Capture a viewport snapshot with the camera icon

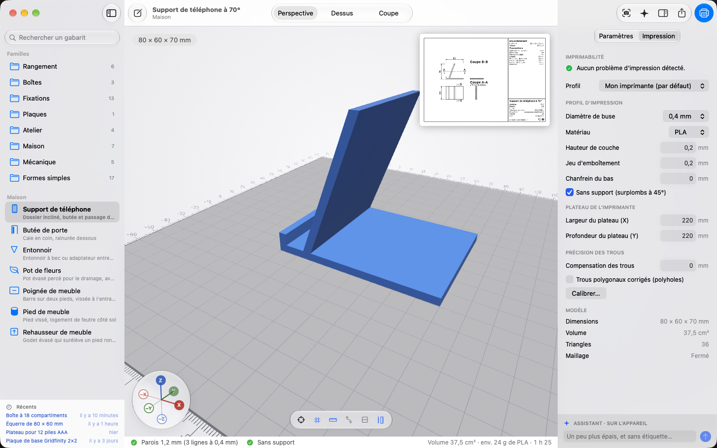[626, 13]
